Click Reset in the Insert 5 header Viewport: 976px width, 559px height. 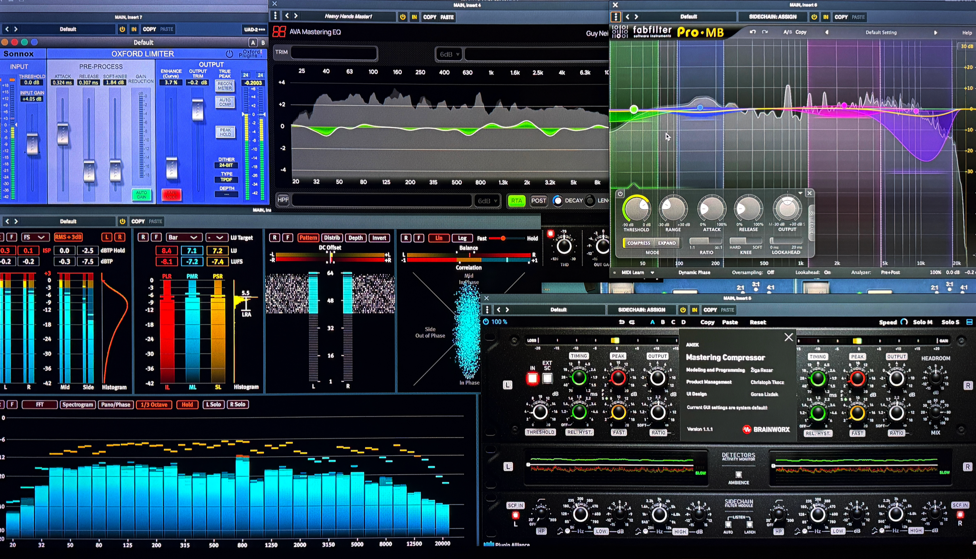click(758, 322)
